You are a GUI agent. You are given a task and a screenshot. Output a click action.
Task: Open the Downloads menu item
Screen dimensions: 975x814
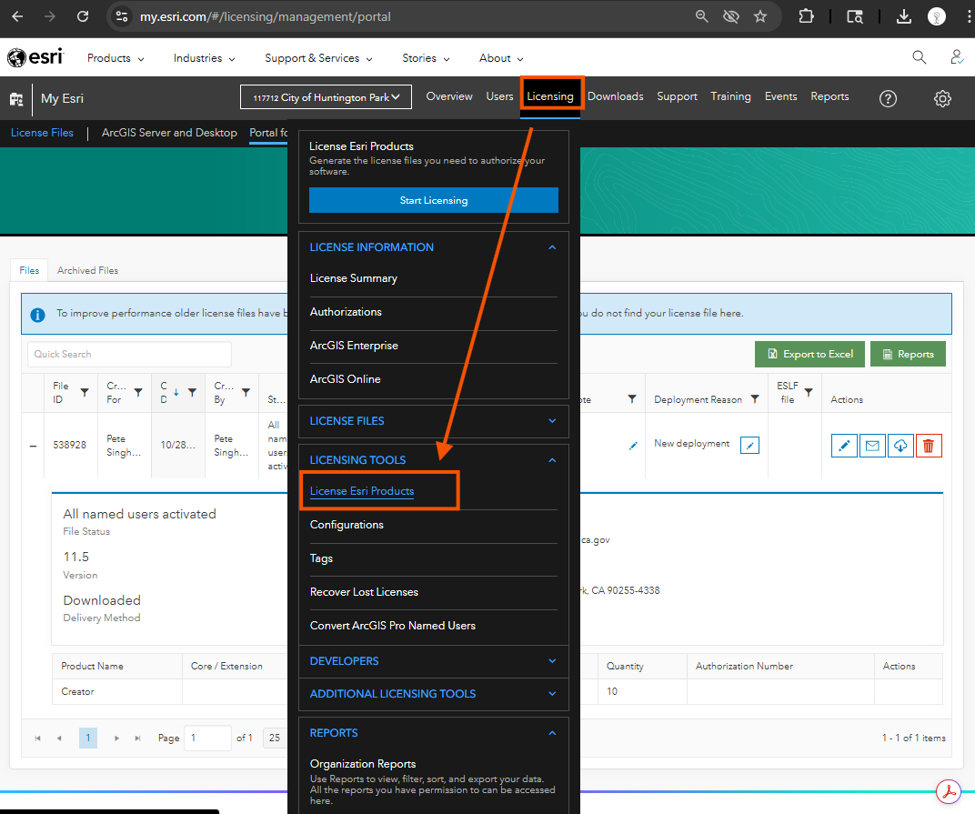[x=615, y=96]
